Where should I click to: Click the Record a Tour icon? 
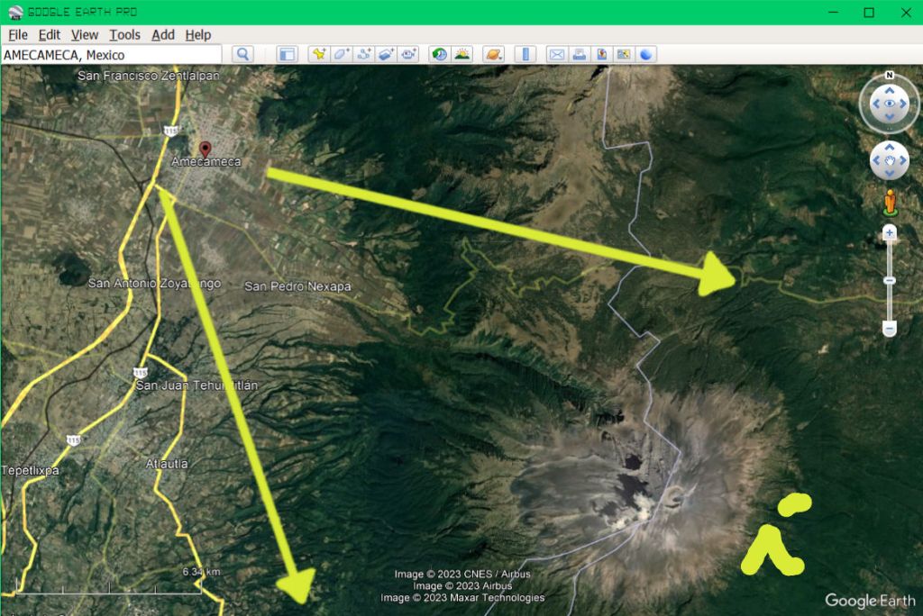[x=409, y=54]
